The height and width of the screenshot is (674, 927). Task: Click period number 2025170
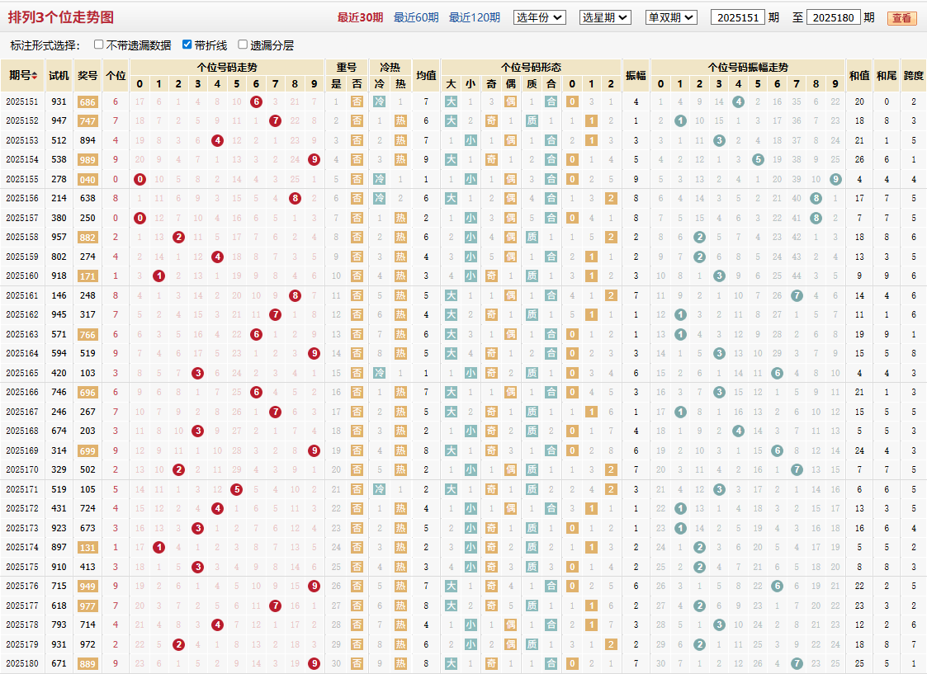pos(22,469)
